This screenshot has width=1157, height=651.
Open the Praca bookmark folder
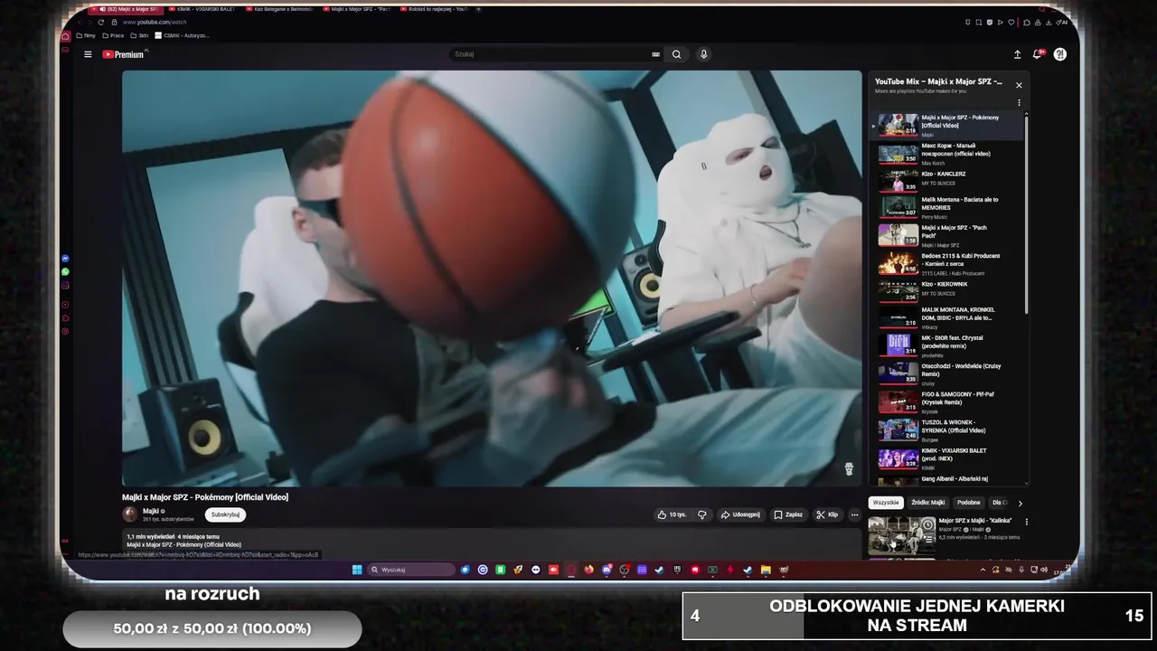click(112, 36)
